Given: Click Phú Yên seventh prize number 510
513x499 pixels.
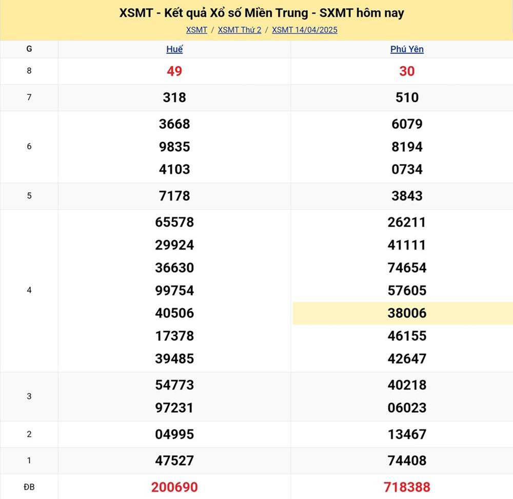Looking at the screenshot, I should 407,98.
